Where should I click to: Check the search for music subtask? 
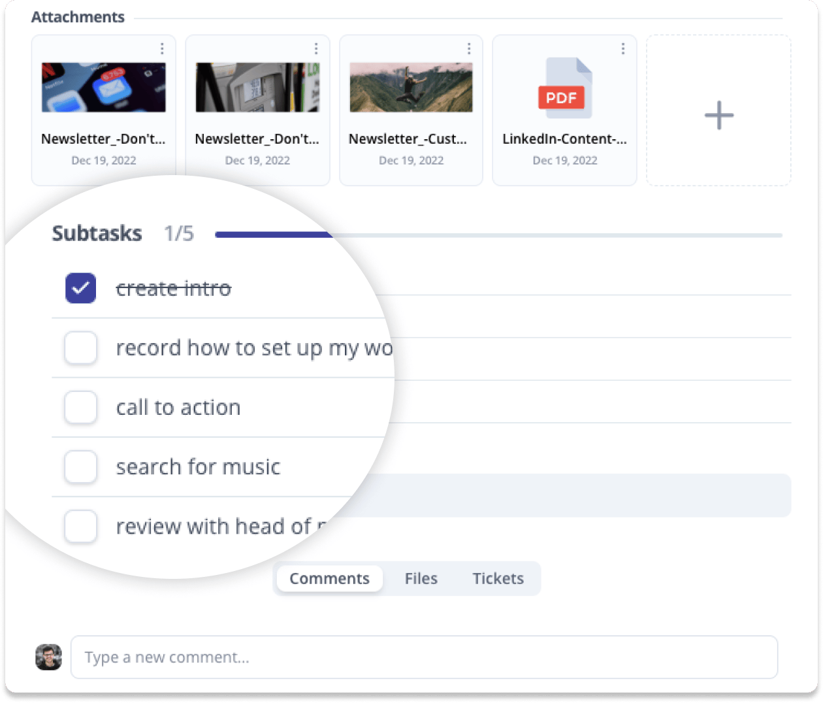81,466
